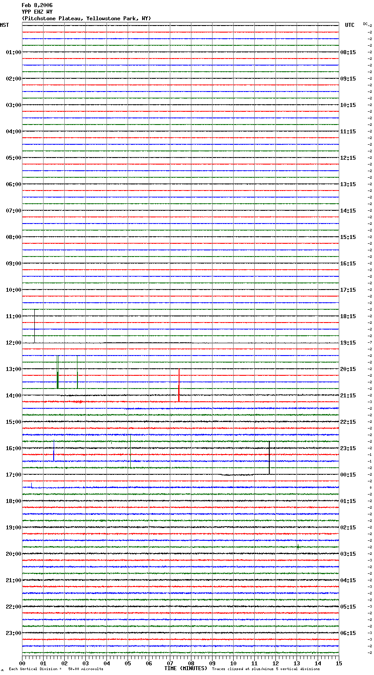Click minute tick label "15" on x-axis
374x675 pixels.
point(339,663)
